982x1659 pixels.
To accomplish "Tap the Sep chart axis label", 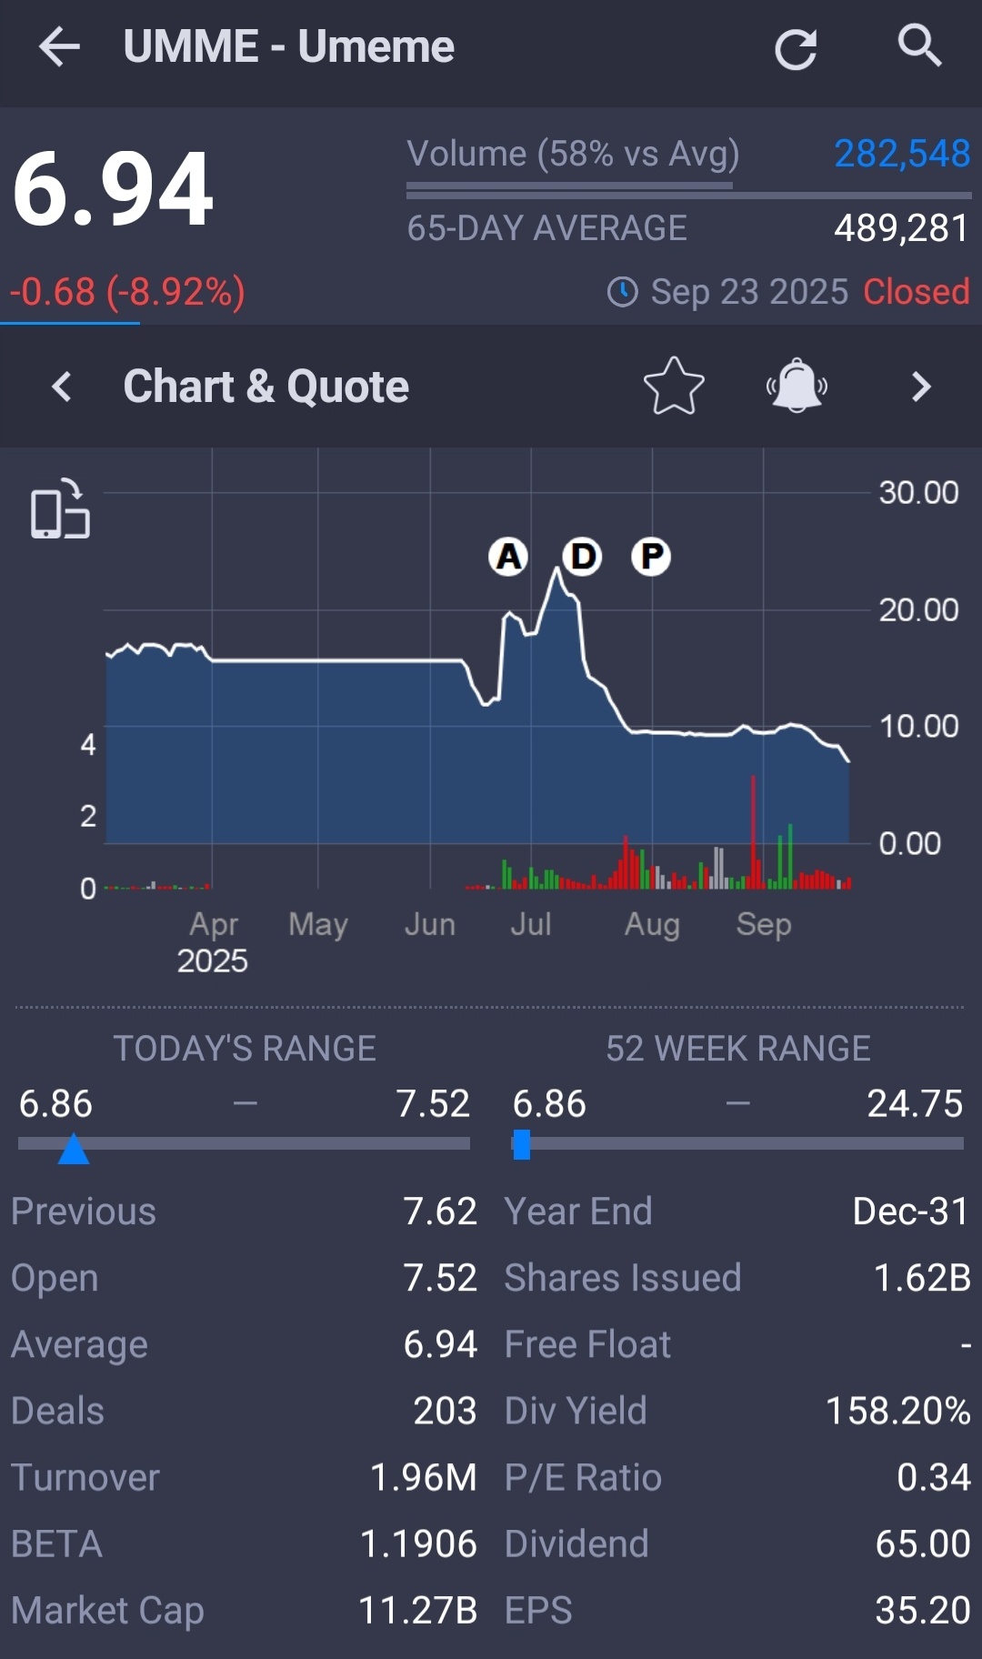I will [764, 924].
